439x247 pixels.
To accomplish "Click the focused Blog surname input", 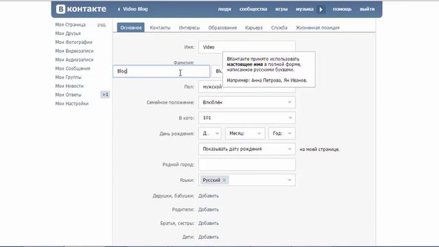I will tap(161, 71).
